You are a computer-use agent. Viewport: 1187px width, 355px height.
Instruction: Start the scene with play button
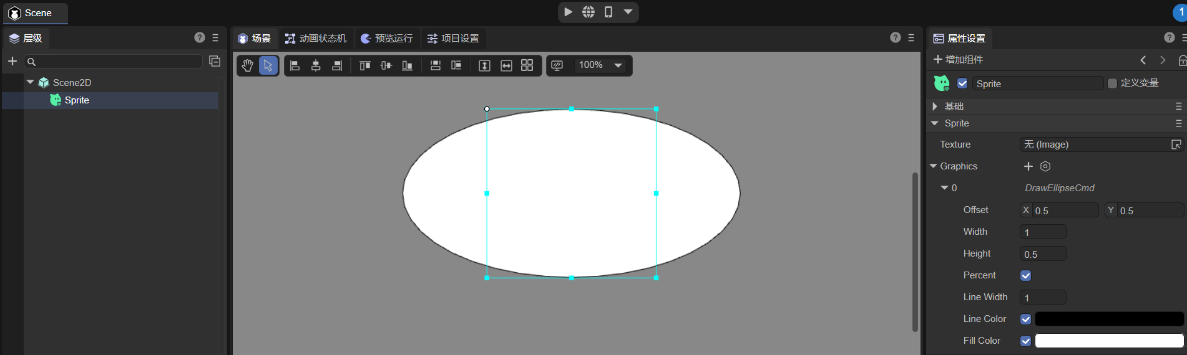(568, 12)
